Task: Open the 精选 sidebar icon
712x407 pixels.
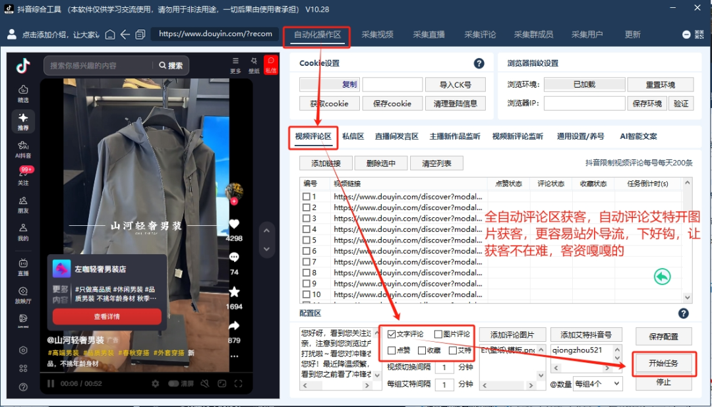Action: click(23, 94)
